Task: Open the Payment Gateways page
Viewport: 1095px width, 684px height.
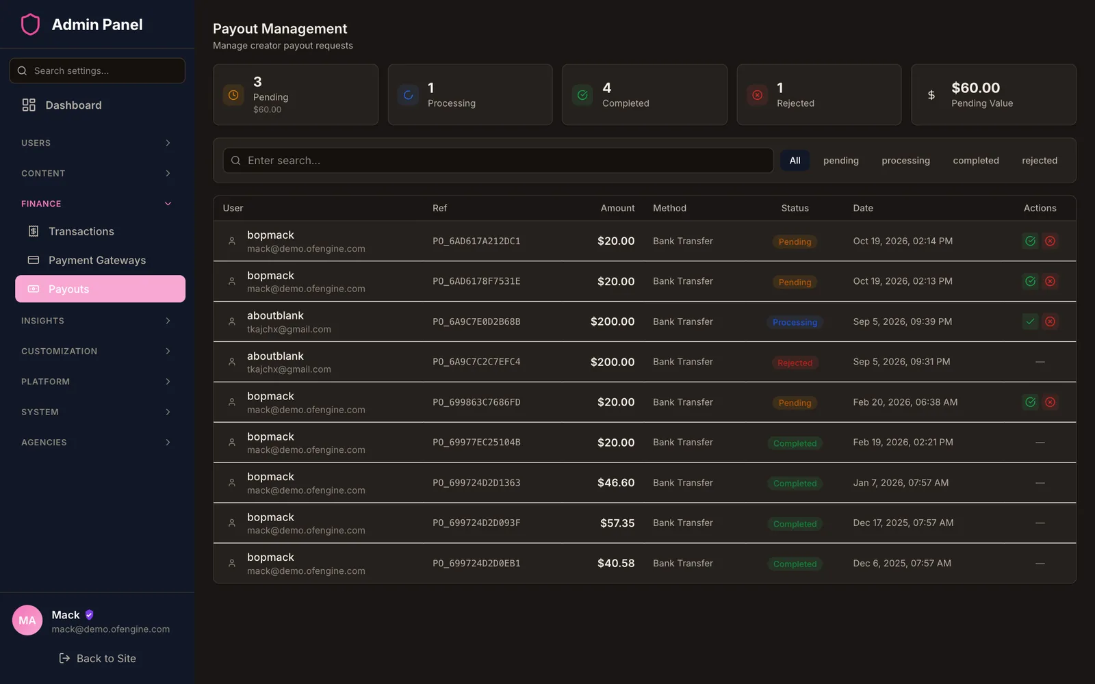Action: 100,260
